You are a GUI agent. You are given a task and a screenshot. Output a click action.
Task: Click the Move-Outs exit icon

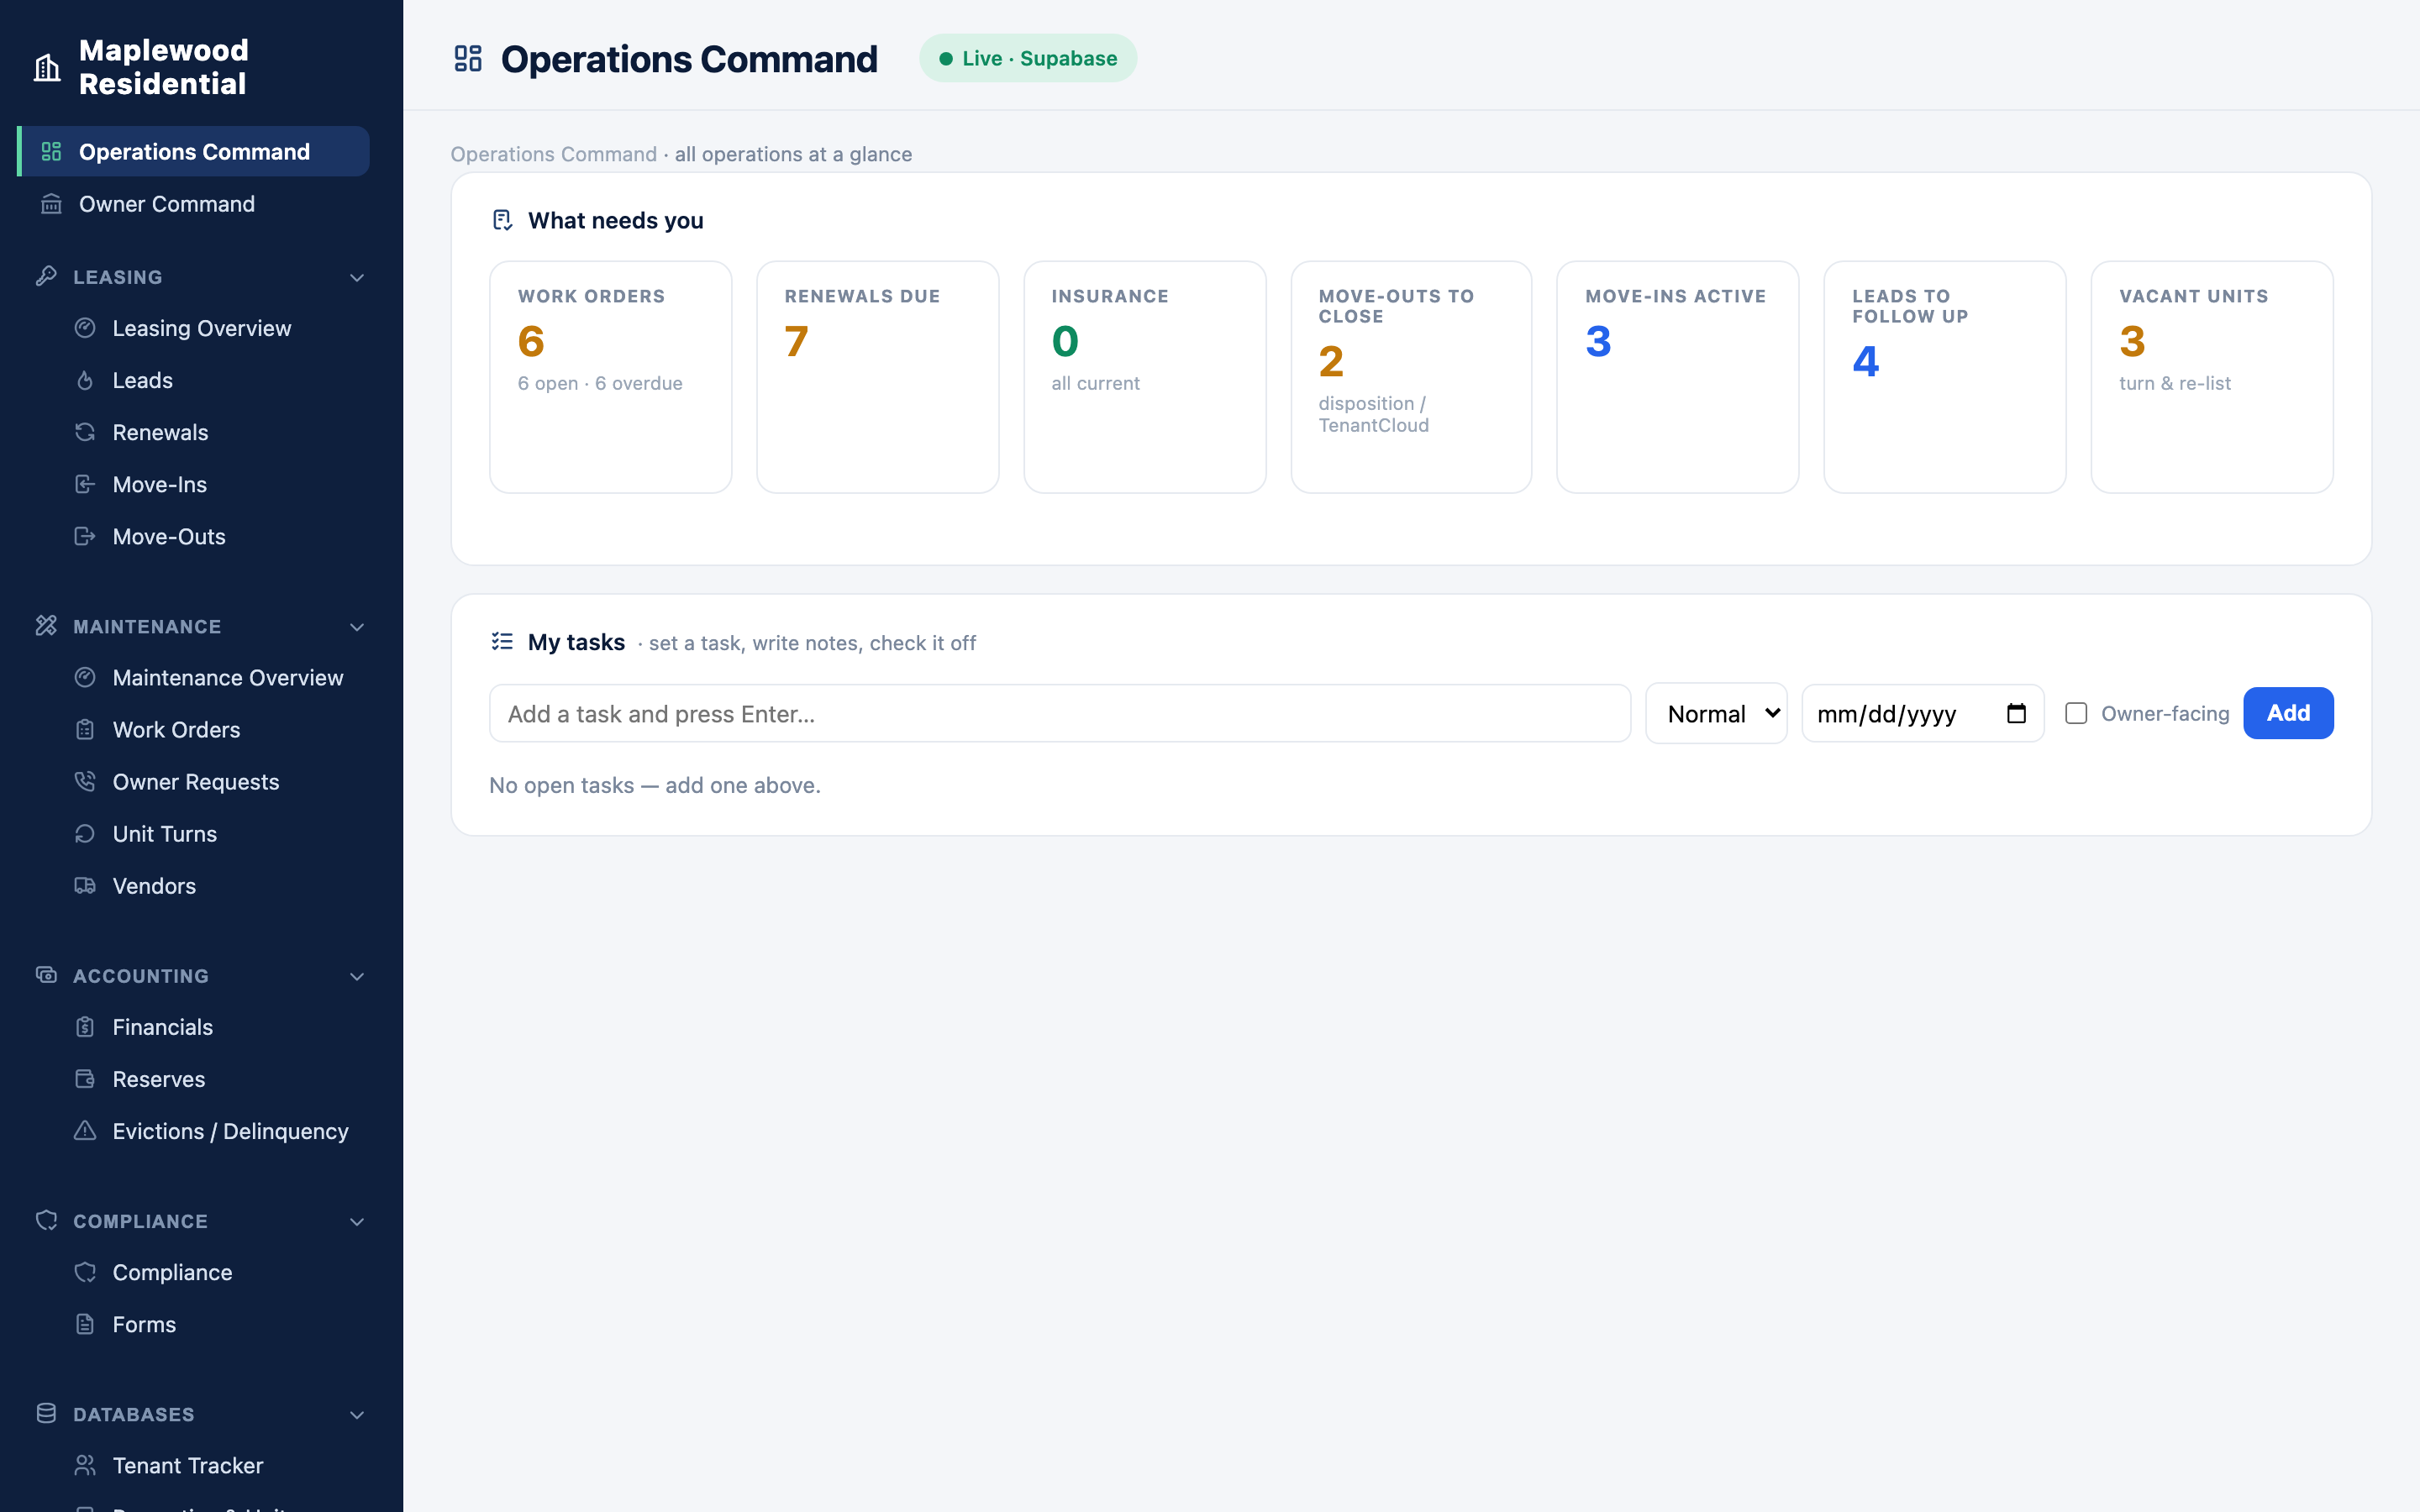coord(85,536)
